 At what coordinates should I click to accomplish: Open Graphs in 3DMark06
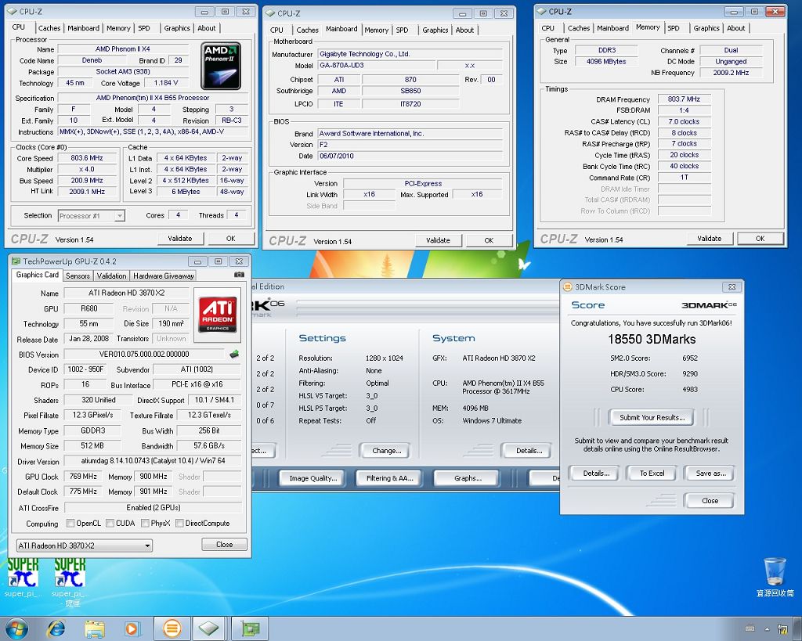(x=468, y=478)
